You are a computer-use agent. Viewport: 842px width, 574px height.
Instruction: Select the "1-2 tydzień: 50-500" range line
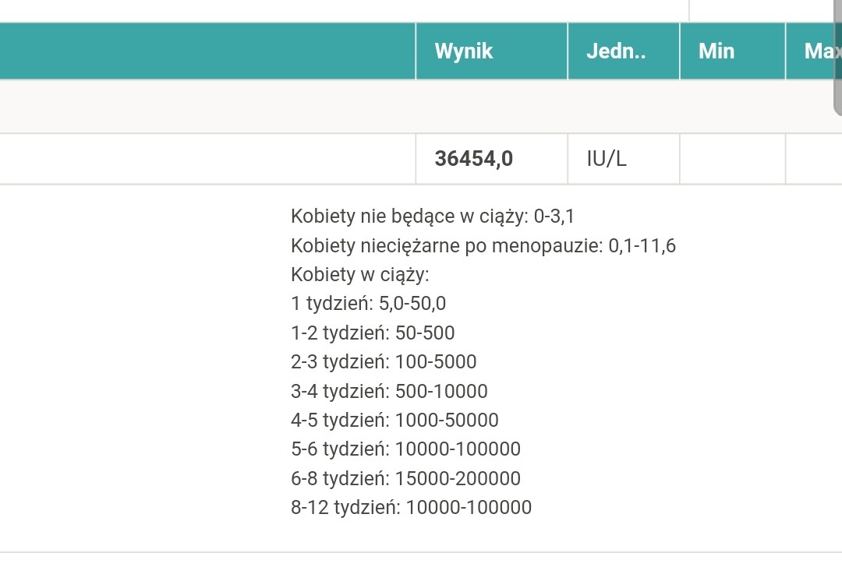click(373, 333)
